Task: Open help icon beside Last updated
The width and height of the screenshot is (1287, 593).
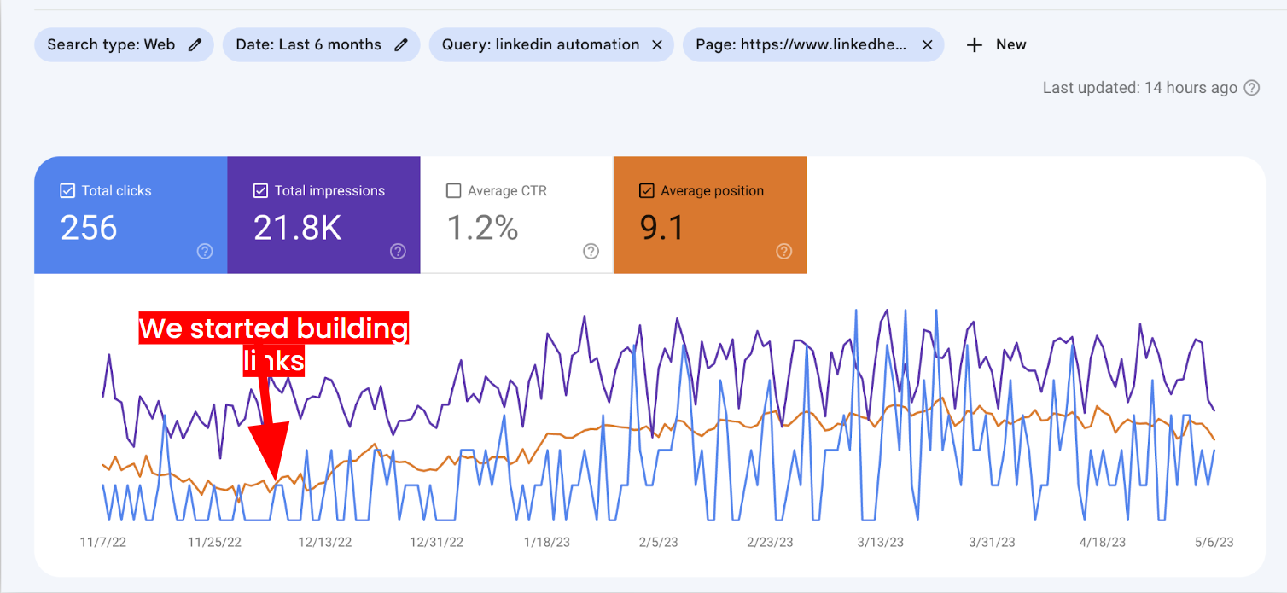Action: [1252, 88]
